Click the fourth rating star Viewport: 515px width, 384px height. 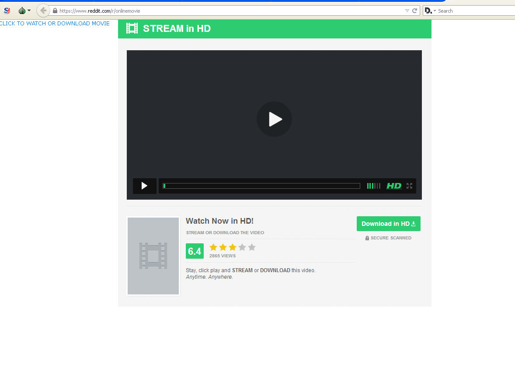click(x=242, y=247)
